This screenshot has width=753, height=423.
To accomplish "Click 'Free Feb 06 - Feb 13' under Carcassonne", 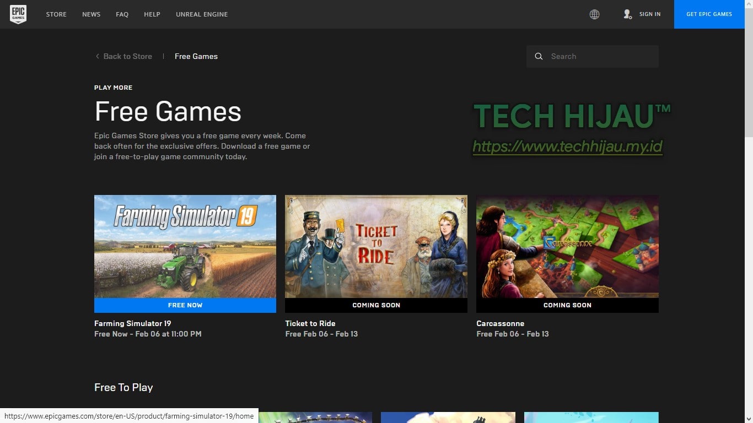I will [x=513, y=334].
